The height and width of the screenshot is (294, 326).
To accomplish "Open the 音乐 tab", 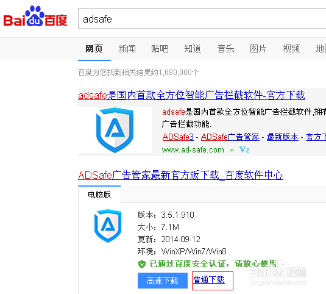I will click(225, 49).
